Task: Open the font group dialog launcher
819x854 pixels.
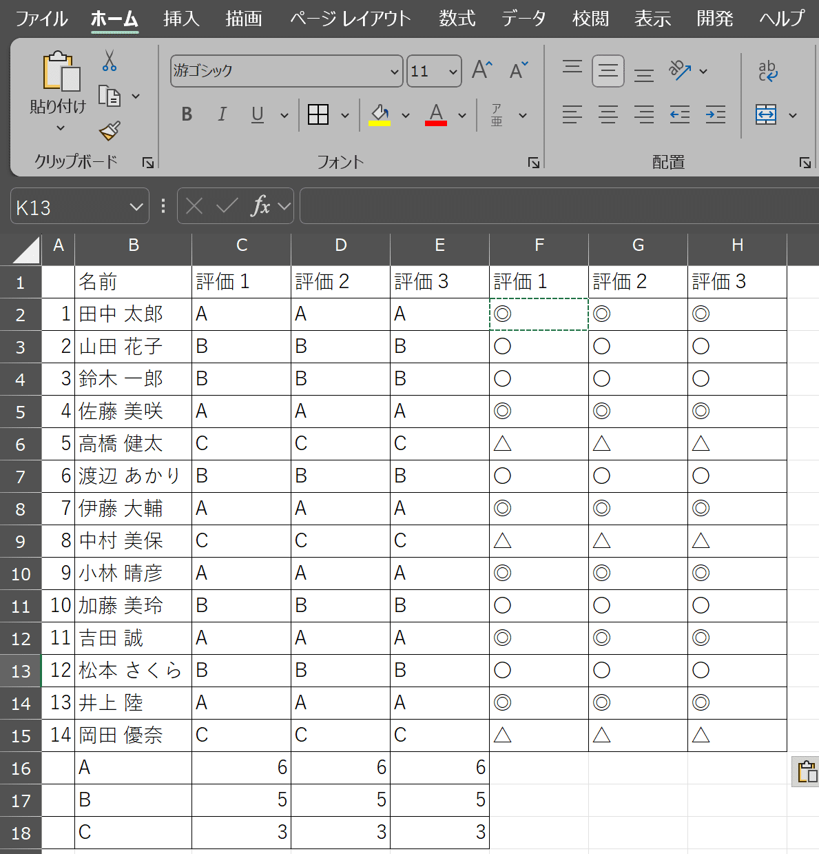Action: [534, 163]
